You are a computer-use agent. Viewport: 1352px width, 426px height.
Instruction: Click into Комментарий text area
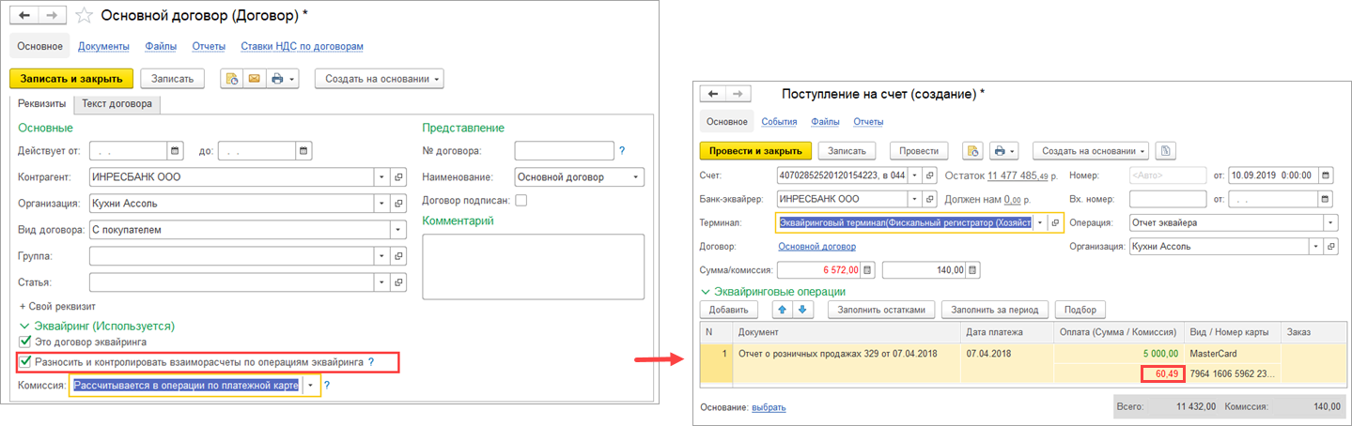coord(534,266)
